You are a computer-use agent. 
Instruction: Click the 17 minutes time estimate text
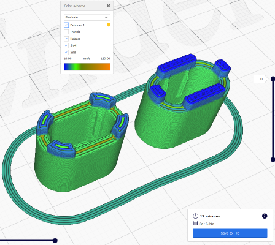coord(210,216)
